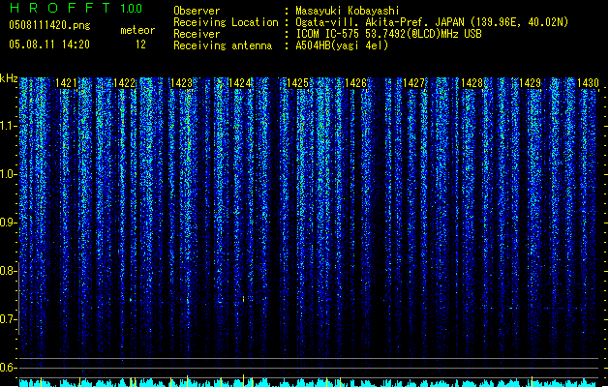Click time marker 1427
609x387 pixels.
pyautogui.click(x=414, y=83)
